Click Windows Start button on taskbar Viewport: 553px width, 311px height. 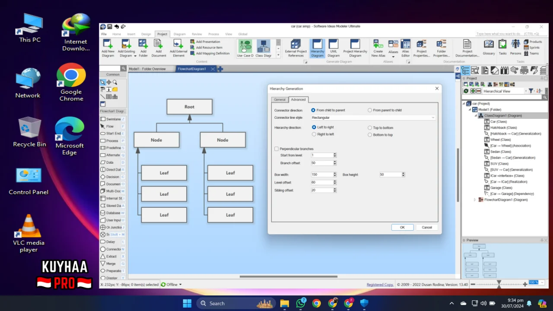coord(187,303)
